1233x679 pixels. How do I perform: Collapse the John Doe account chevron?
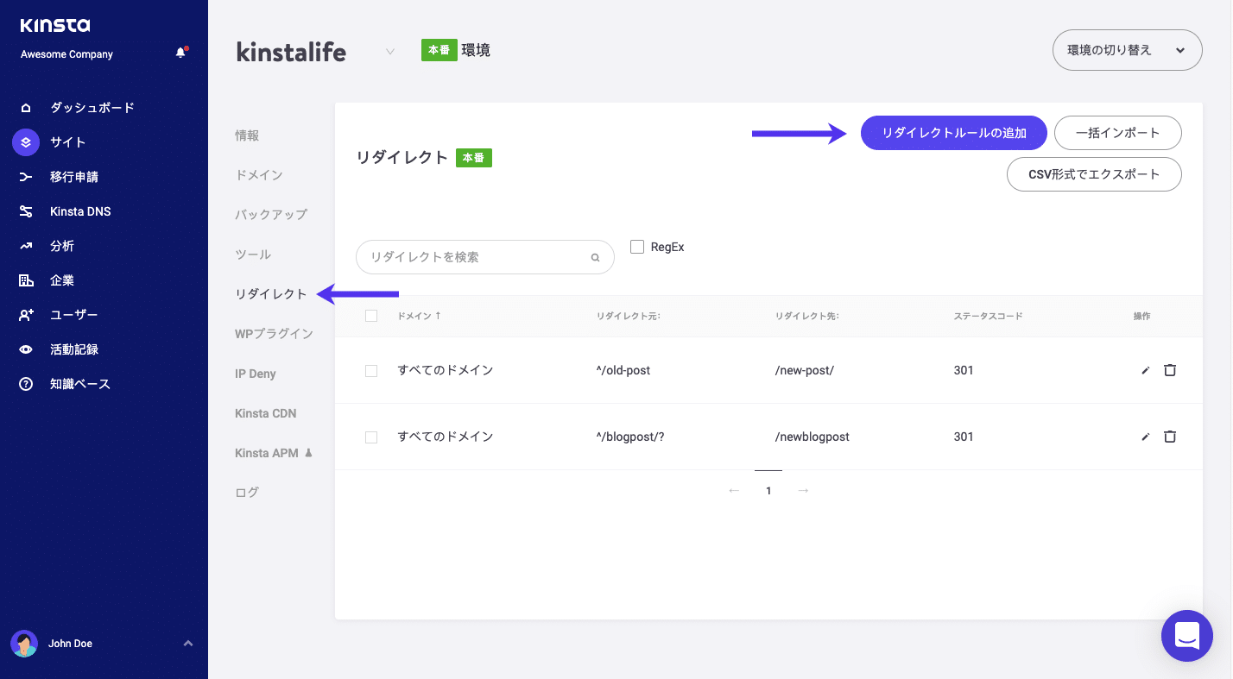188,643
